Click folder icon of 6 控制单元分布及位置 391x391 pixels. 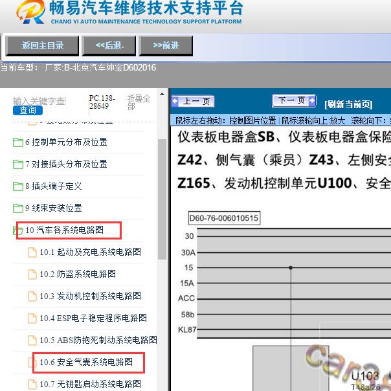click(18, 142)
